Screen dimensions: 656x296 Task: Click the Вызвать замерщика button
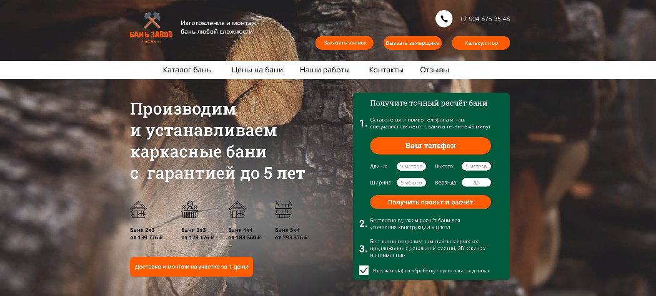(x=412, y=43)
